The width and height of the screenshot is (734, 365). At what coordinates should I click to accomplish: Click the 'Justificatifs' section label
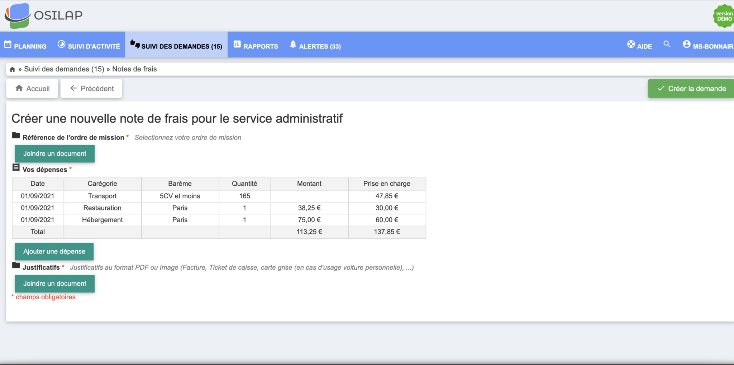41,267
